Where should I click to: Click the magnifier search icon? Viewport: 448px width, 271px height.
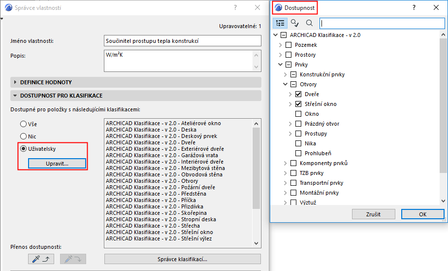[x=309, y=23]
